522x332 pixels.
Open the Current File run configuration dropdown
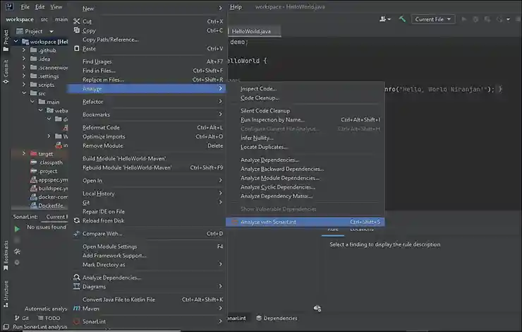click(x=433, y=19)
